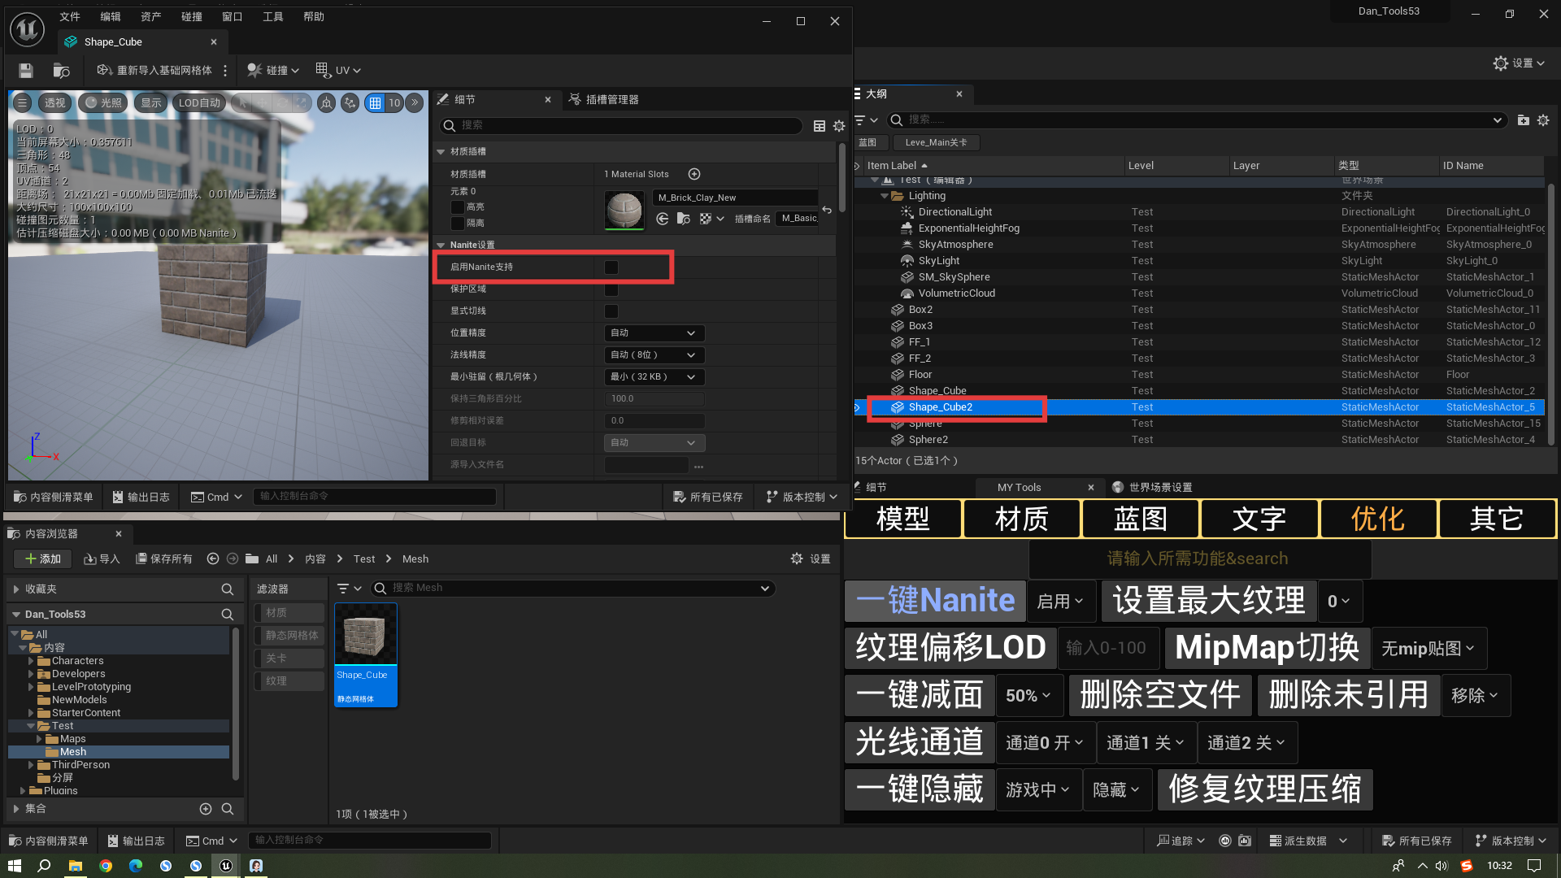Click the camera icon in the bottom status bar

pos(1245,841)
